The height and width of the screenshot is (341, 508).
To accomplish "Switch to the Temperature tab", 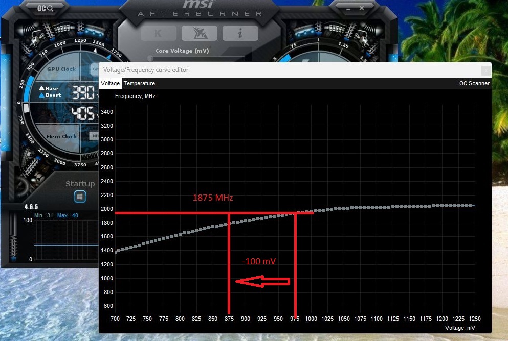I will tap(139, 83).
